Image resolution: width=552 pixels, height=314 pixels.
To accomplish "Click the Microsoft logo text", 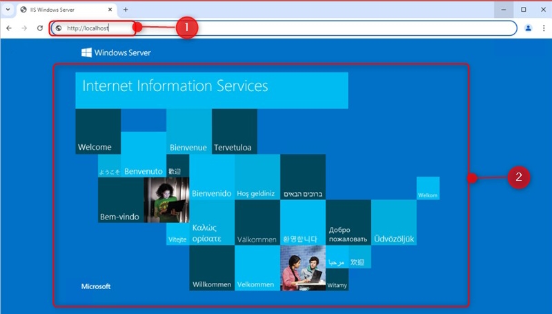I will 96,286.
